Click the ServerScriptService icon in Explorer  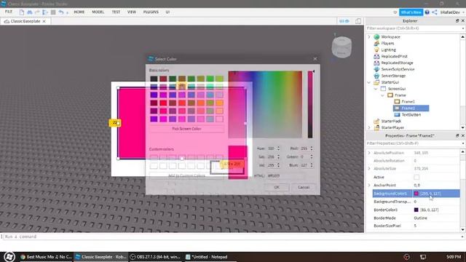point(376,69)
